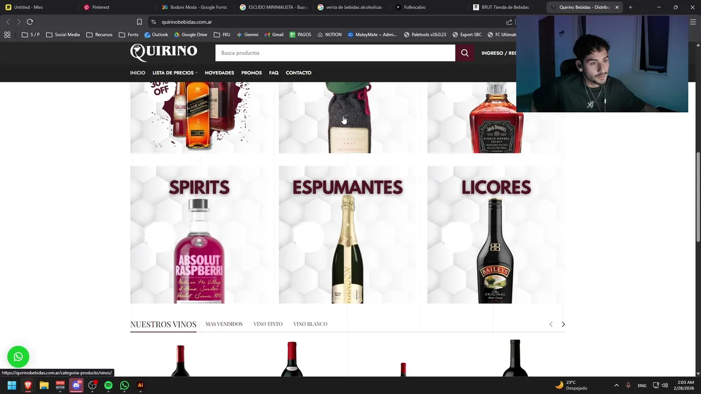Screen dimensions: 701x394
Task: Click the network tray icon
Action: [x=656, y=385]
